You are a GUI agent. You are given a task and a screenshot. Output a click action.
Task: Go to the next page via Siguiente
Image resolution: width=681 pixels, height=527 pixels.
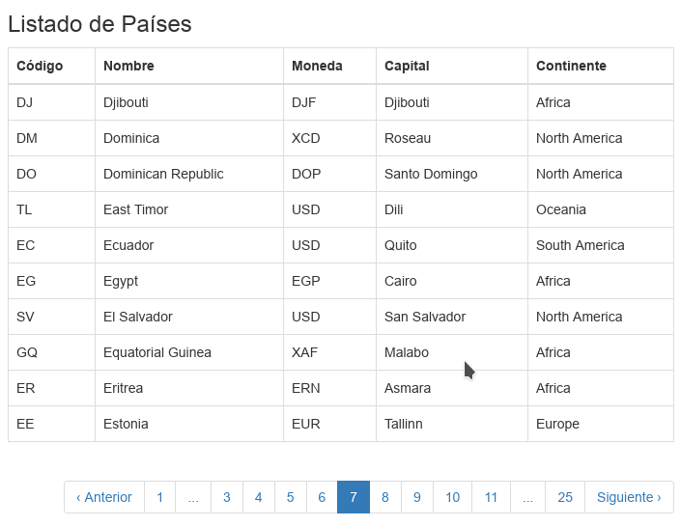(x=629, y=497)
